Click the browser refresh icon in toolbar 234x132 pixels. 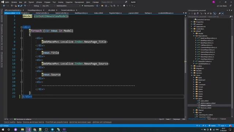tap(97, 6)
